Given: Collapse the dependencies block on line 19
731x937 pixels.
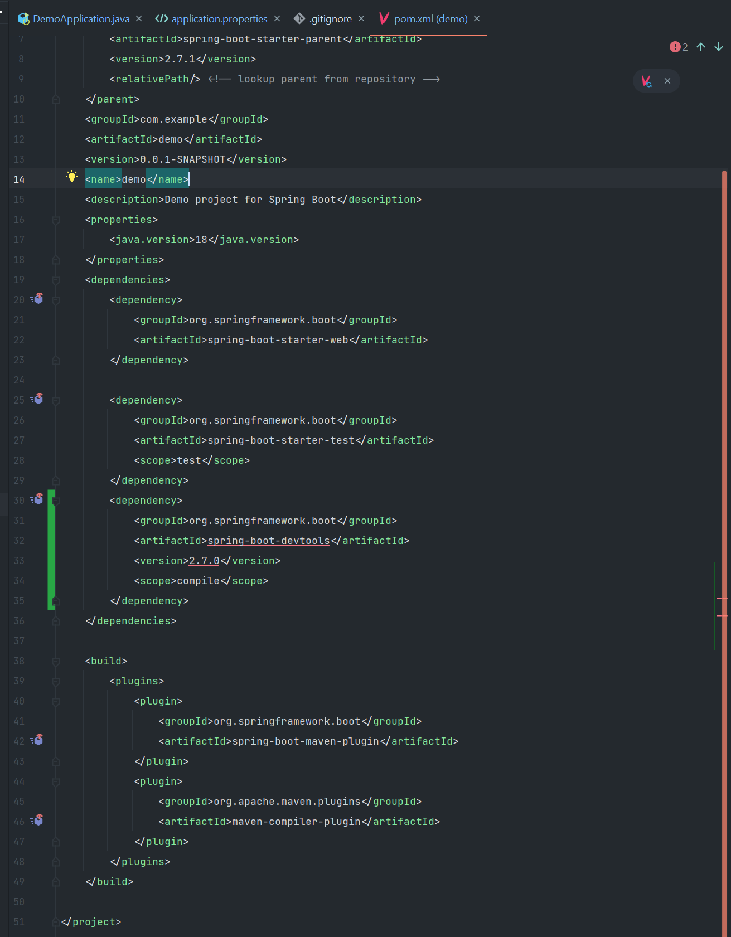Looking at the screenshot, I should (x=56, y=280).
